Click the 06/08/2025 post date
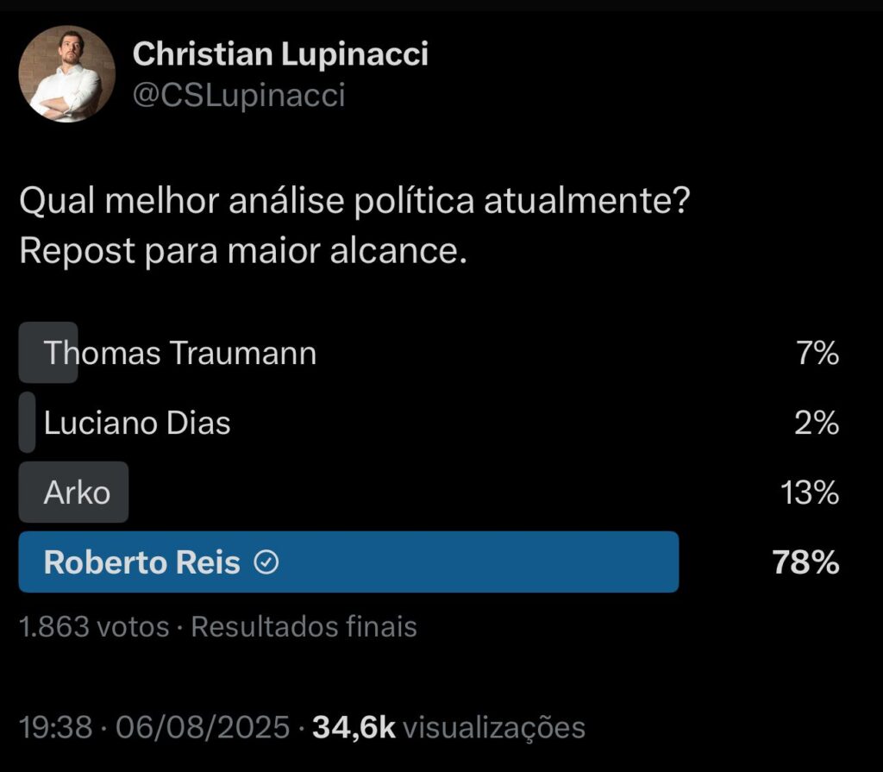The height and width of the screenshot is (772, 883). point(203,727)
